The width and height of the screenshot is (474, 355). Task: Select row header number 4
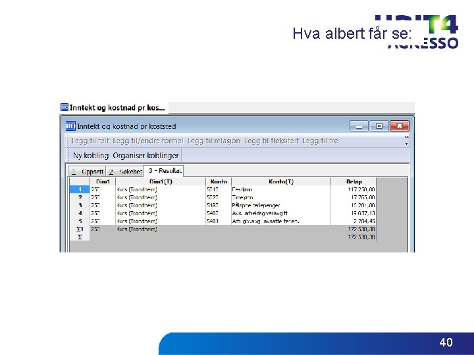tap(80, 213)
